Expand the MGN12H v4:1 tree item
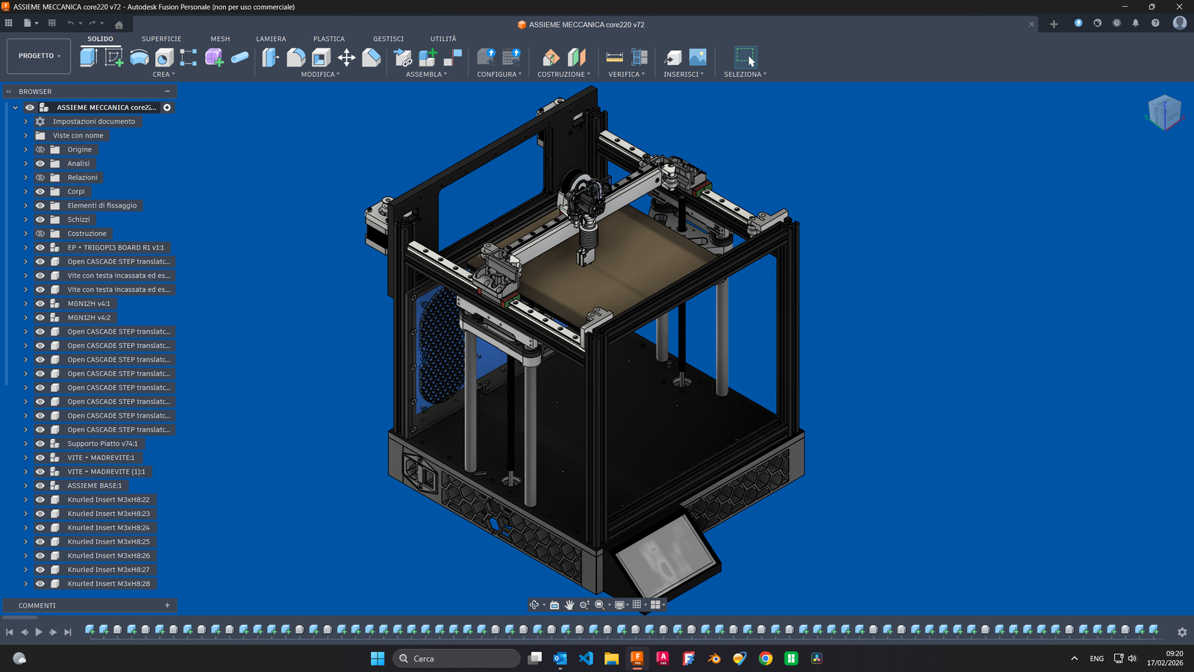 25,303
